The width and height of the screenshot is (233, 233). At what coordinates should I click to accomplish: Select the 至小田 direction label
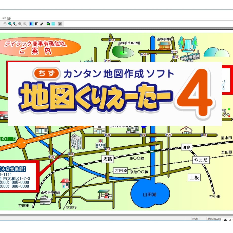coord(215,197)
